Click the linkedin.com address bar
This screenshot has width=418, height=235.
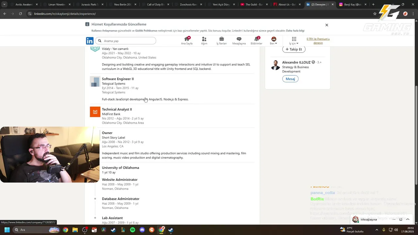[196, 14]
